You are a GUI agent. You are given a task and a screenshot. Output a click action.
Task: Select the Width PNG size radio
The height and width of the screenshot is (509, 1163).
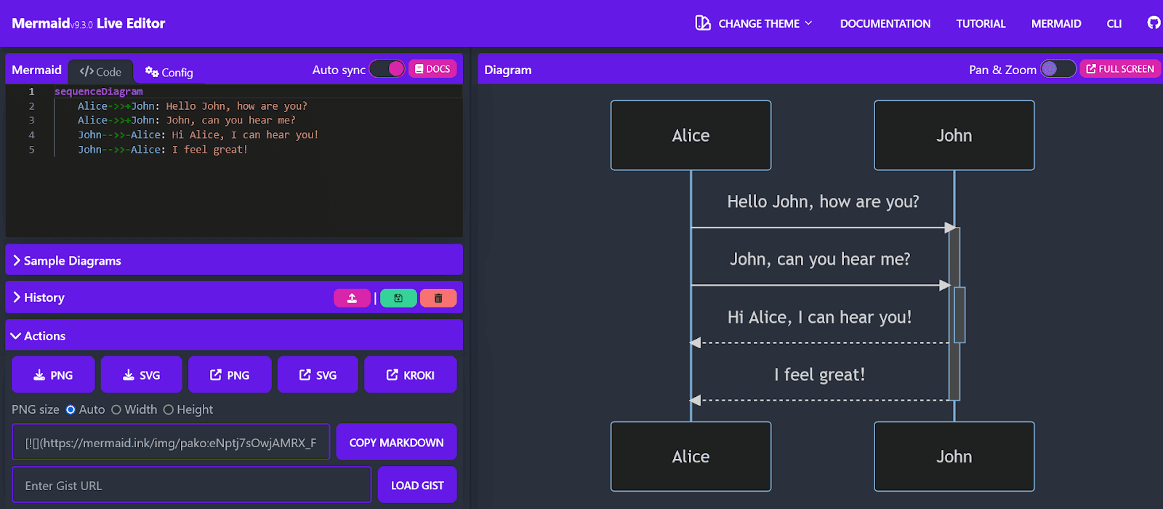point(116,410)
